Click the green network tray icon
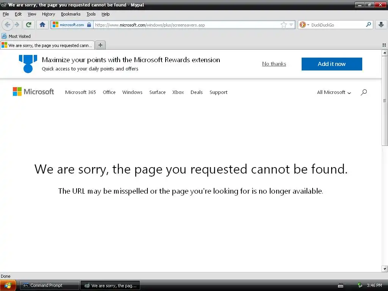388x291 pixels. 360,285
